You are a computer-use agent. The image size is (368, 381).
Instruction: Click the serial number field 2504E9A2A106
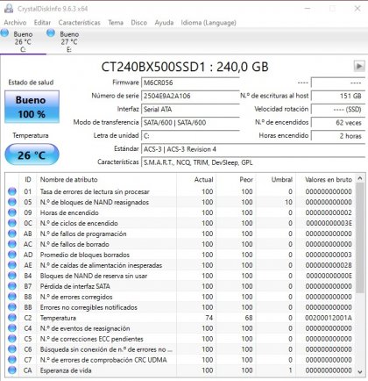190,96
